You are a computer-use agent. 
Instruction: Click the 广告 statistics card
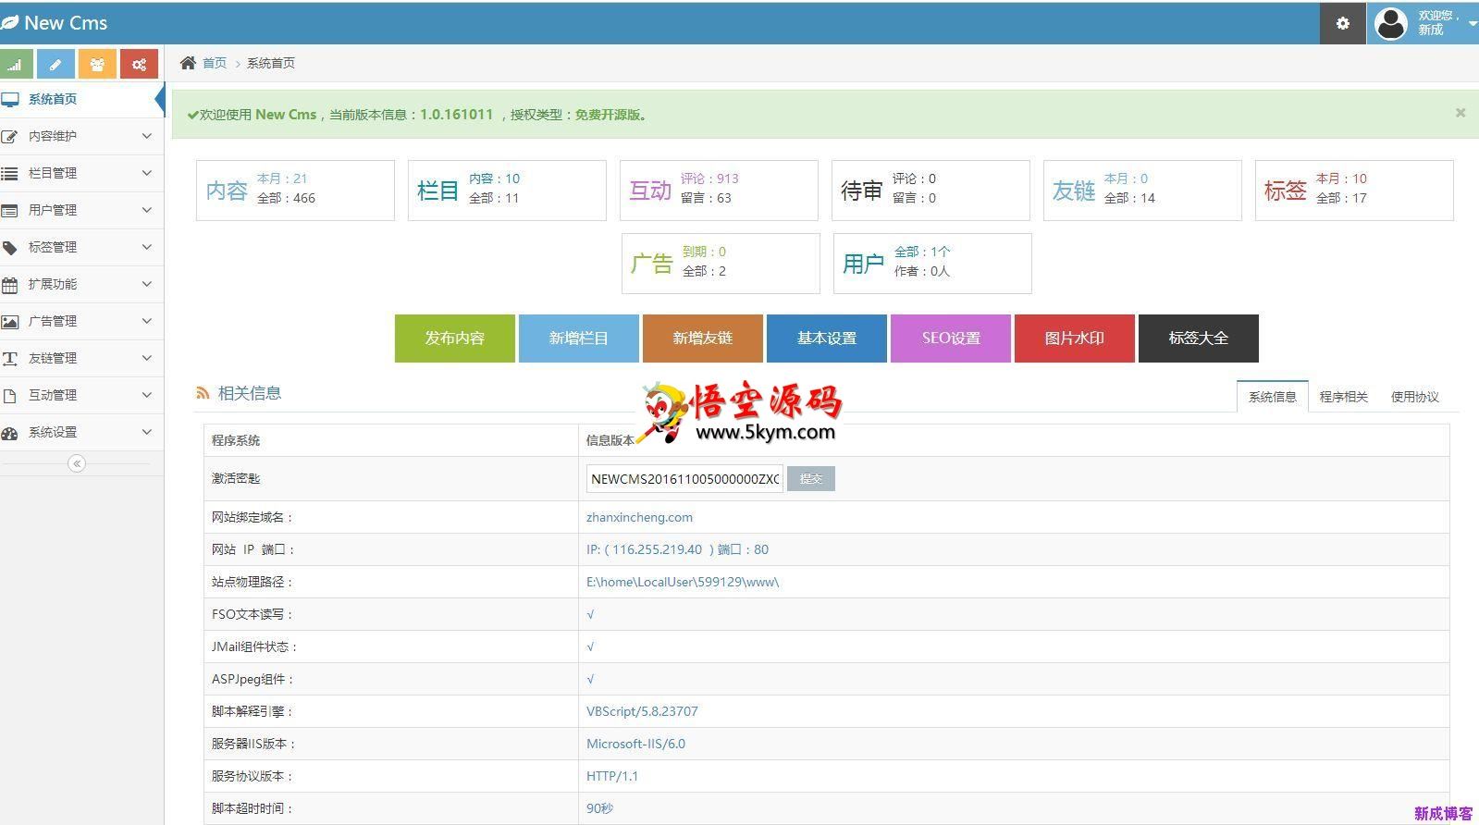(x=721, y=264)
